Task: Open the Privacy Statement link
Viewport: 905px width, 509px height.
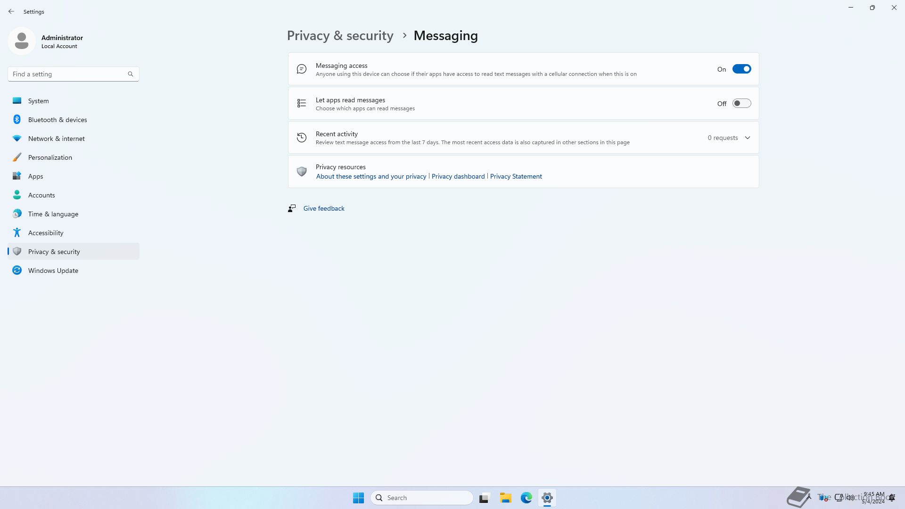Action: (x=516, y=176)
